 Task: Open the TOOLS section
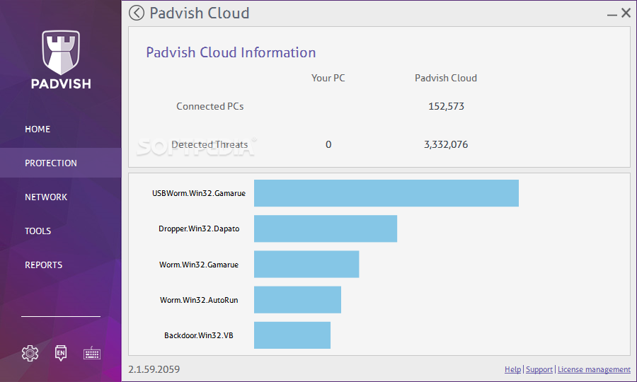click(38, 231)
